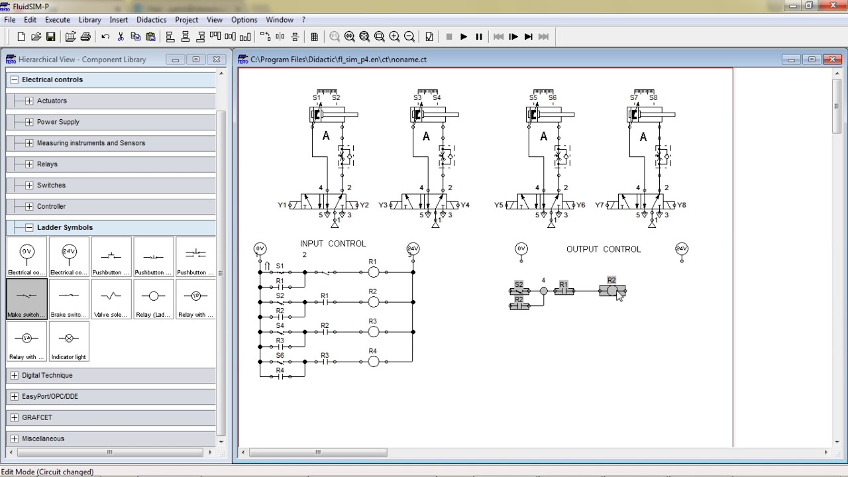Click the New circuit file icon
Screen dimensions: 848x477
(x=21, y=37)
